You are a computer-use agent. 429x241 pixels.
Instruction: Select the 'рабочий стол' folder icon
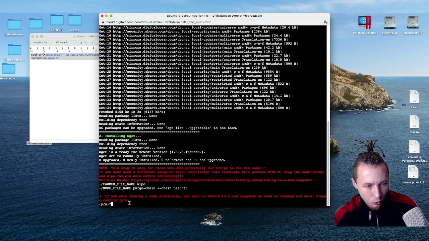(x=14, y=24)
